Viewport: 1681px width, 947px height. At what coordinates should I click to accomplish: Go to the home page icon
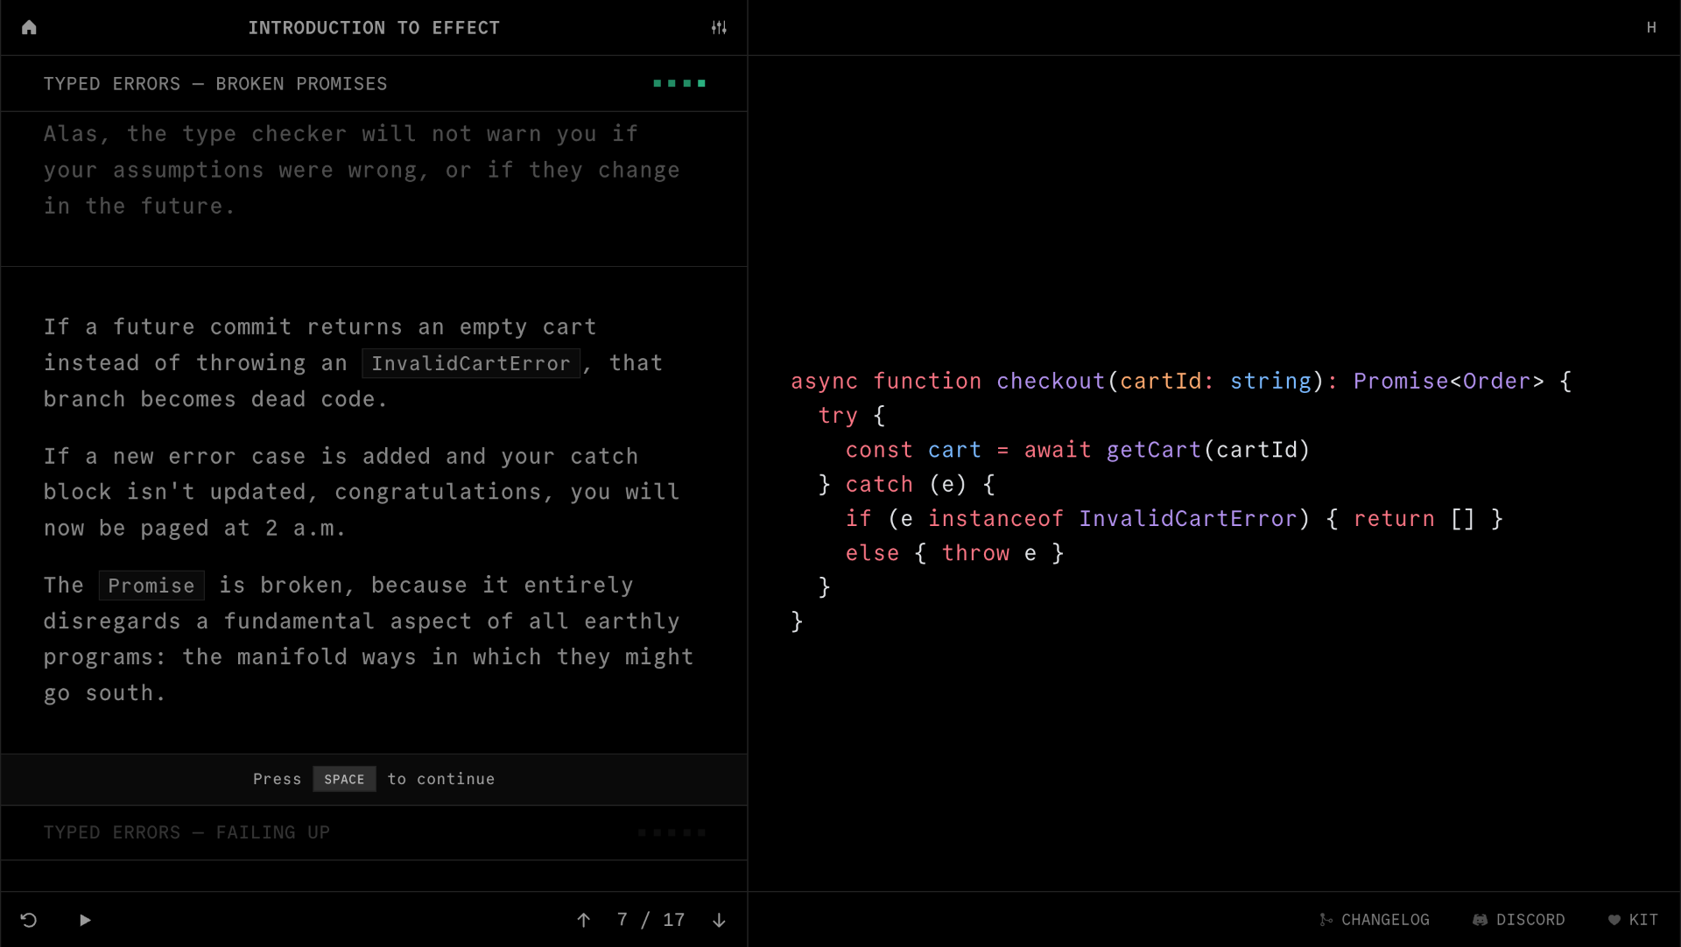coord(29,28)
